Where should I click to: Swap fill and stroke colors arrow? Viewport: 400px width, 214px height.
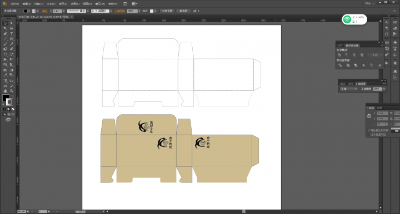click(x=12, y=96)
